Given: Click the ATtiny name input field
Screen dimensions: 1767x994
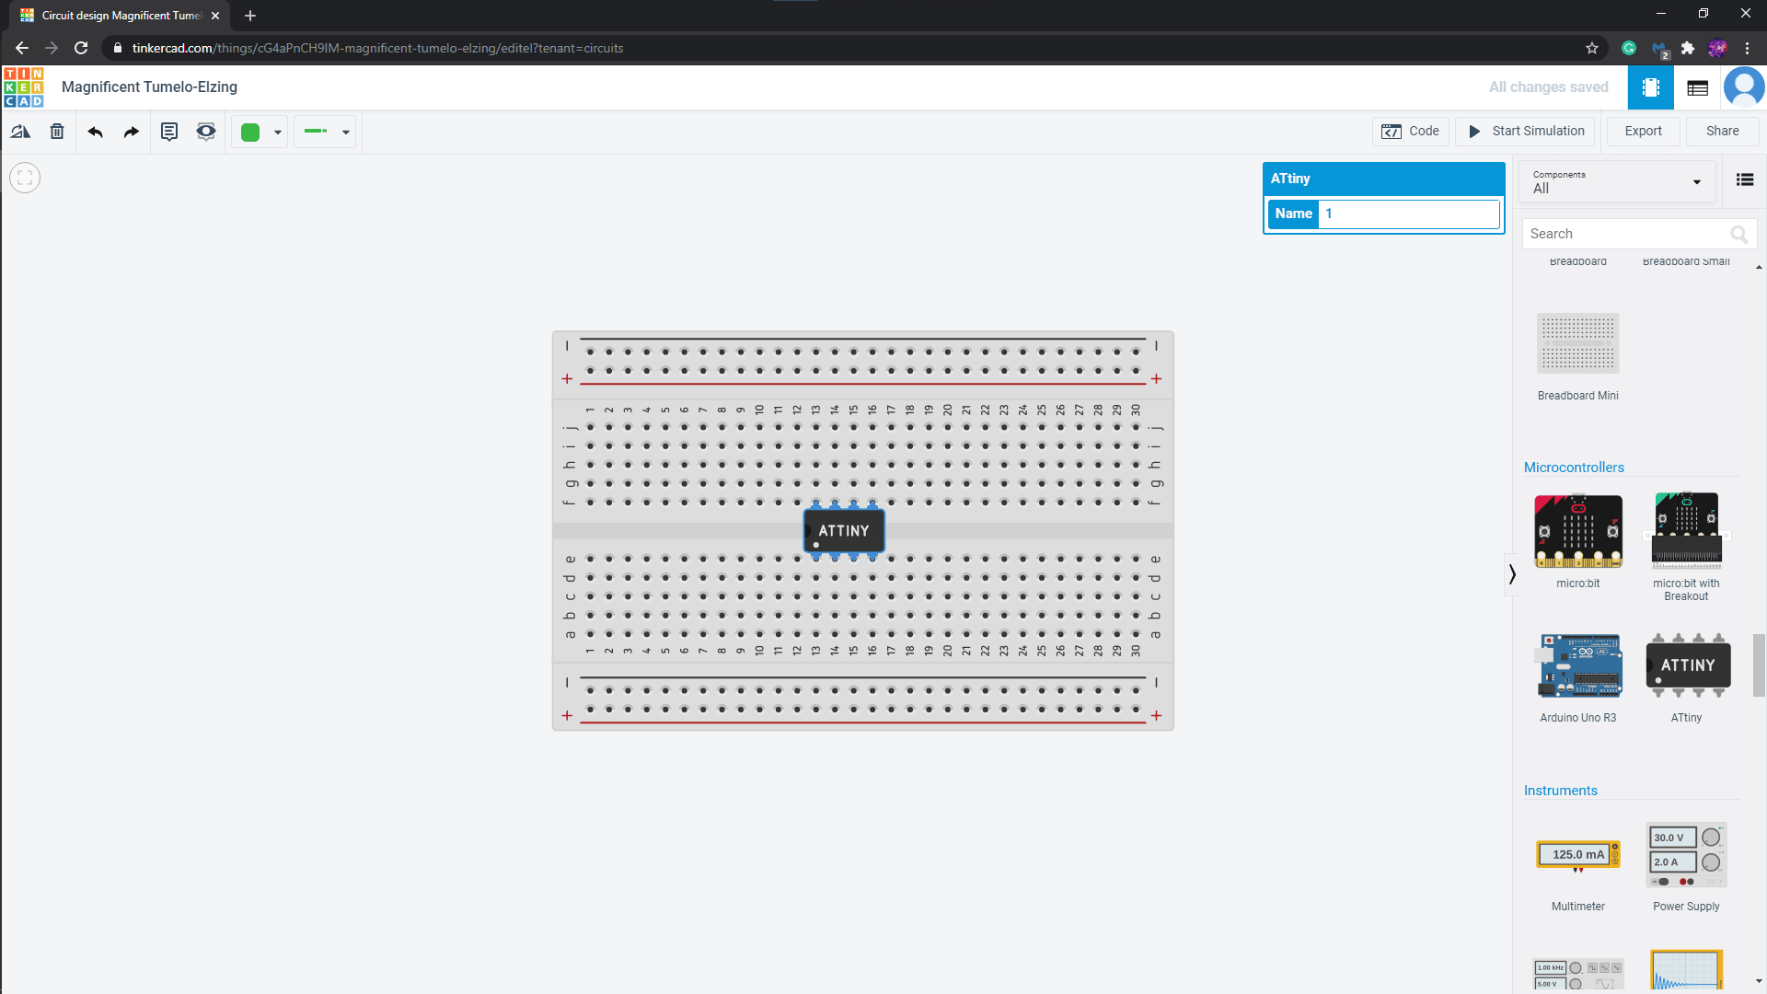Looking at the screenshot, I should (x=1408, y=214).
